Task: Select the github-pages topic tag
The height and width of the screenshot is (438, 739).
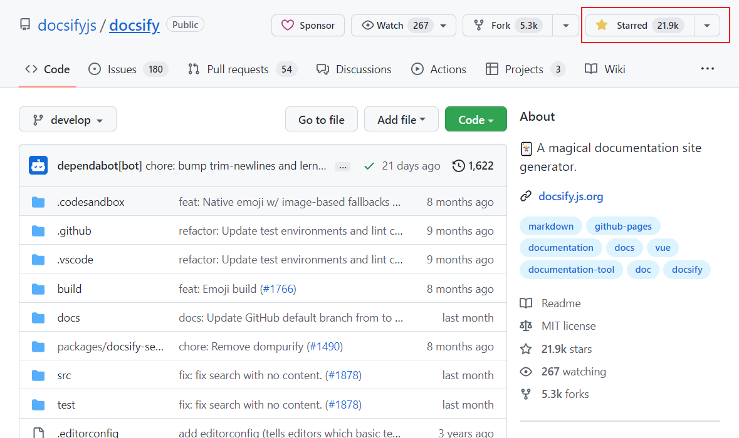Action: (623, 227)
